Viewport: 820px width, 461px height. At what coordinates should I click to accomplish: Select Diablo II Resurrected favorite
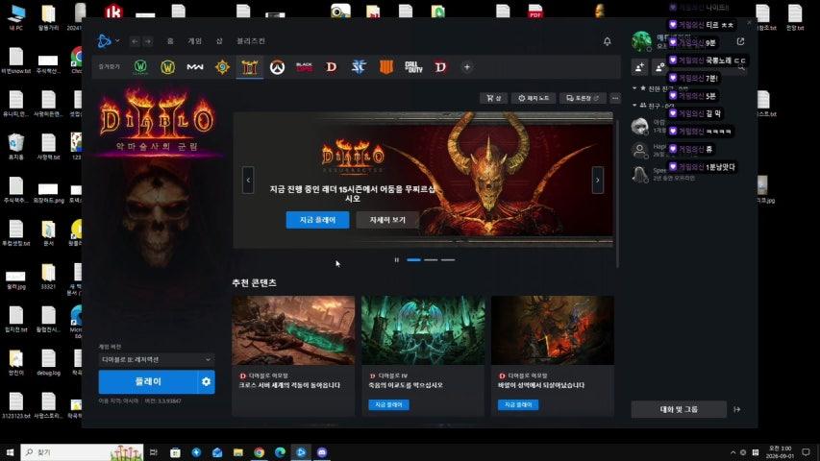click(249, 67)
